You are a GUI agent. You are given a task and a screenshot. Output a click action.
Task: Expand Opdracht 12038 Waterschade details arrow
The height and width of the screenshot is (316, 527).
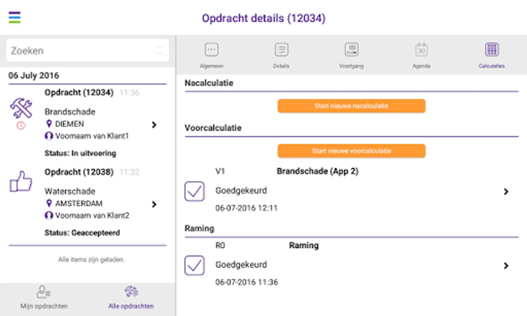(x=154, y=204)
